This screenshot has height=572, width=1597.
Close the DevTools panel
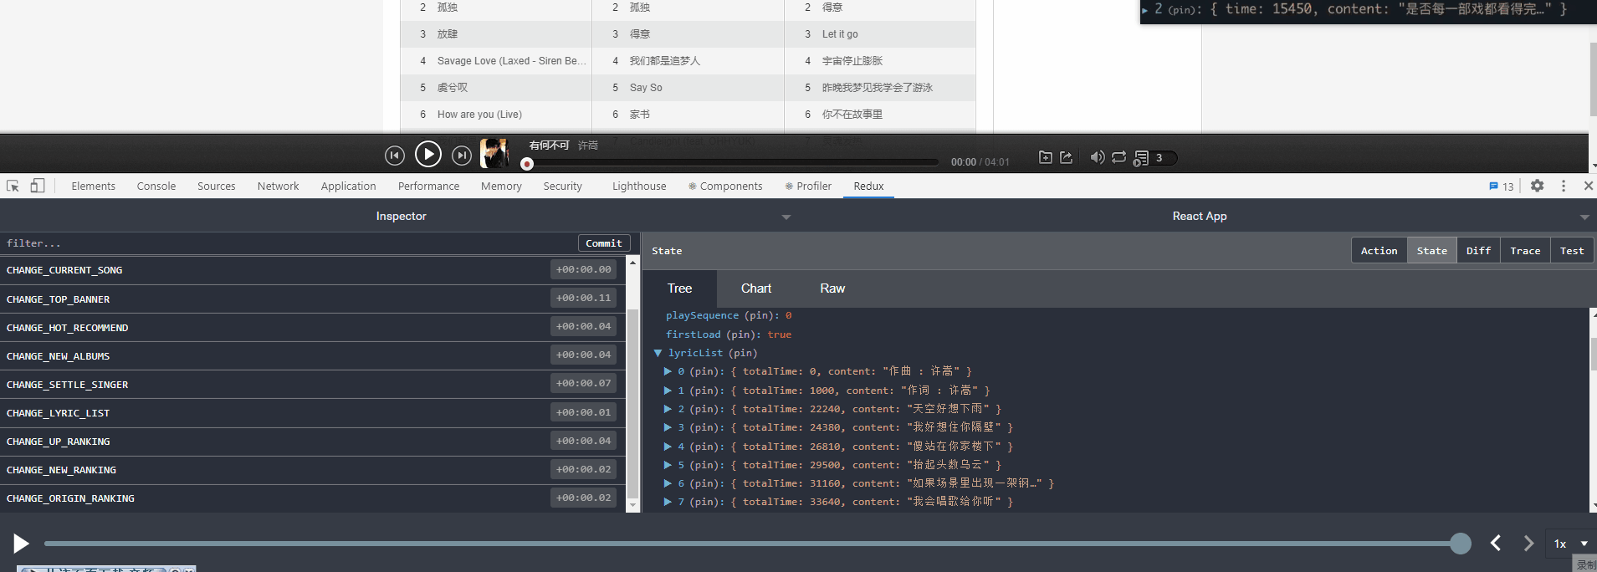click(1589, 186)
